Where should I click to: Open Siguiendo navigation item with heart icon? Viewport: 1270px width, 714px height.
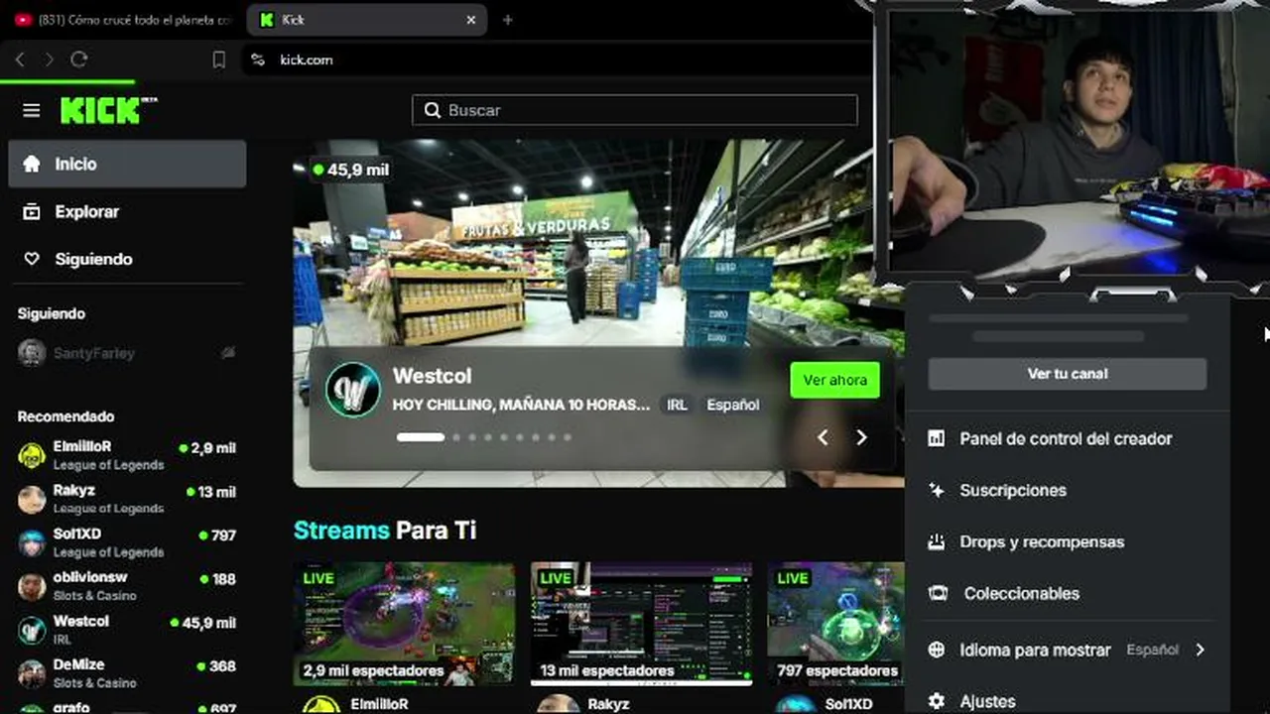(127, 259)
